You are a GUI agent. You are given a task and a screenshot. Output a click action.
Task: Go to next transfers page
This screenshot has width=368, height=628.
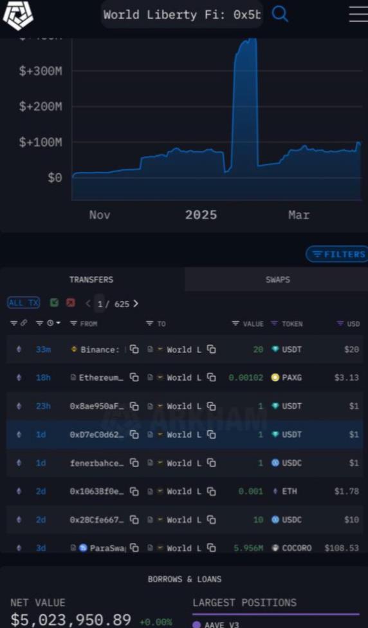coord(136,303)
